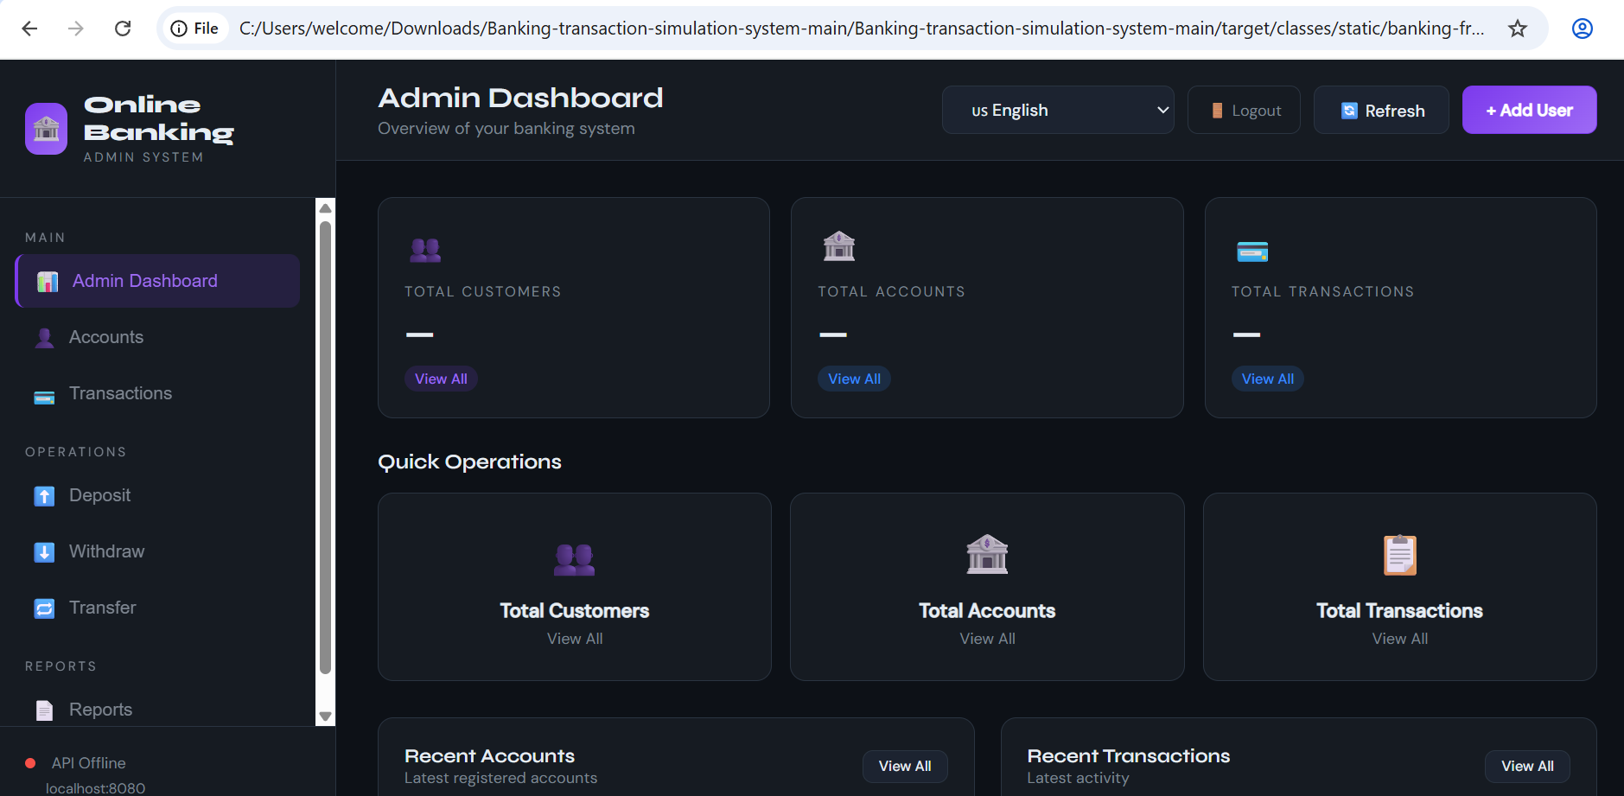Click the Withdraw down-arrow icon
The image size is (1624, 796).
44,552
